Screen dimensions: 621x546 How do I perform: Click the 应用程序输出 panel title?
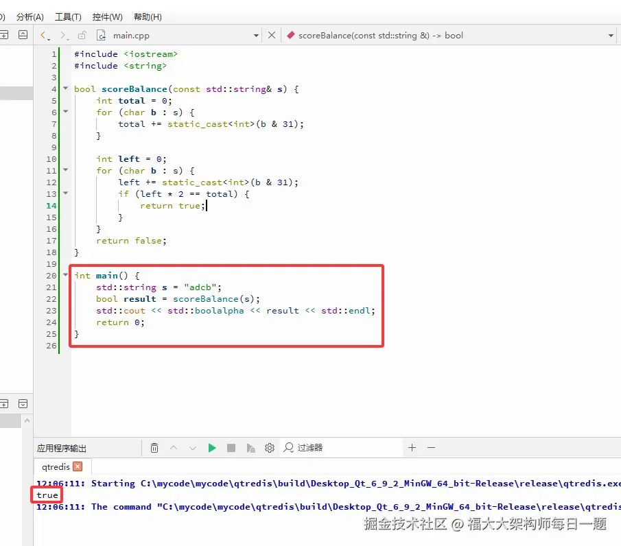pos(61,448)
